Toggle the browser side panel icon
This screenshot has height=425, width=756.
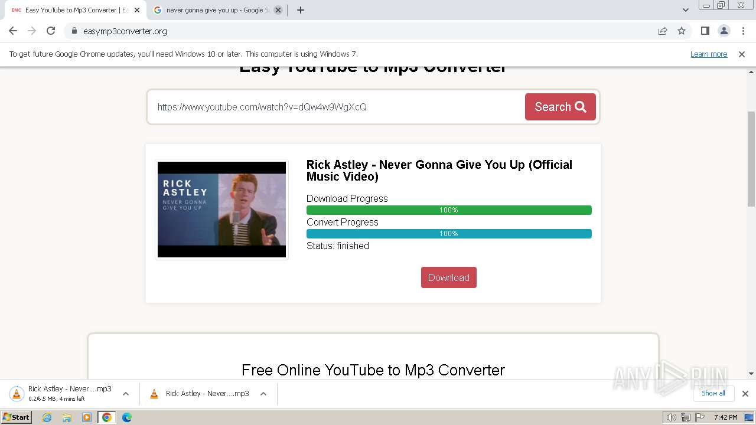705,31
